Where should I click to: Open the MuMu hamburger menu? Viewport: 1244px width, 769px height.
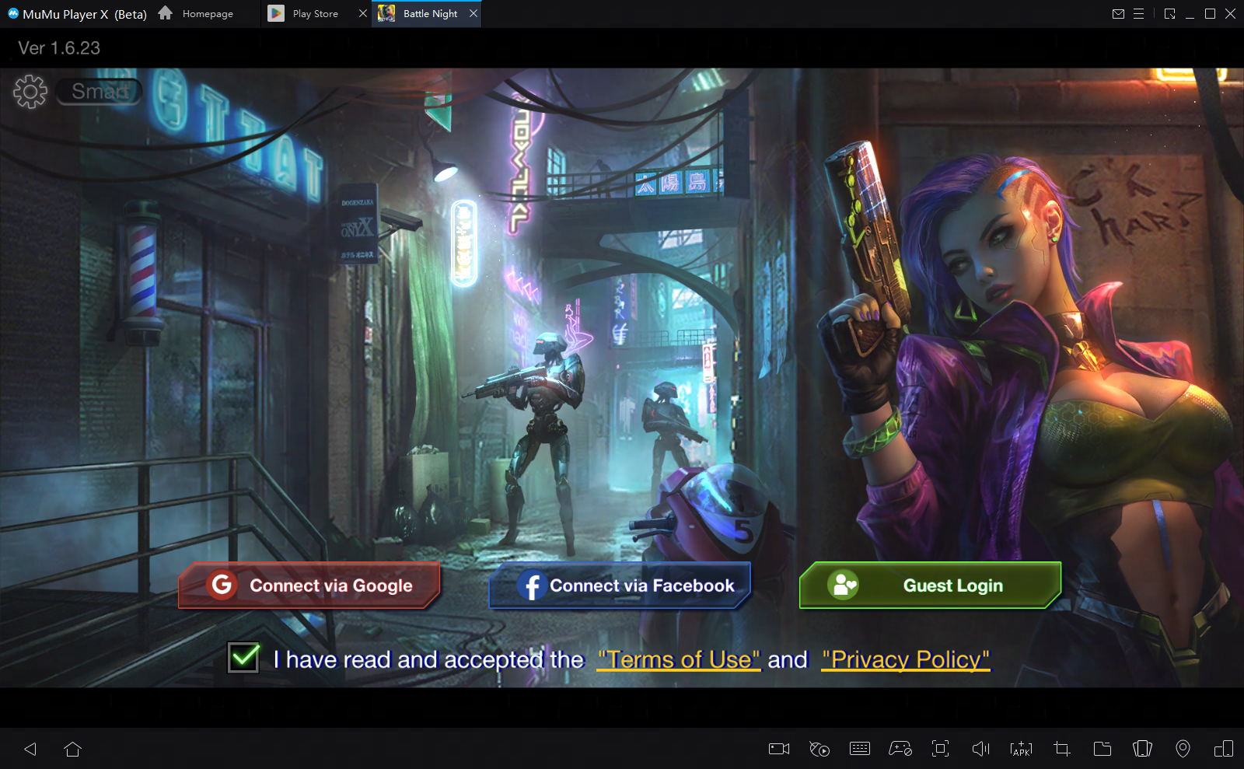click(1138, 14)
